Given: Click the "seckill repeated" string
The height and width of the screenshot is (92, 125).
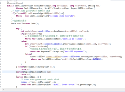Looking at the screenshot, I should (74, 51).
